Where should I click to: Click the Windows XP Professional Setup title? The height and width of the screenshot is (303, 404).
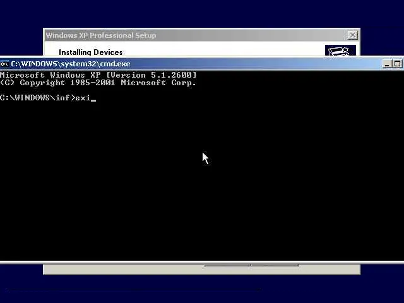tap(101, 35)
